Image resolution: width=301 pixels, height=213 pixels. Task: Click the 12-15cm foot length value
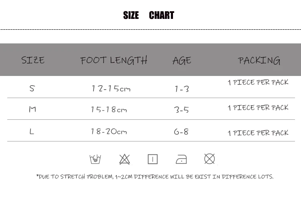[x=111, y=88]
